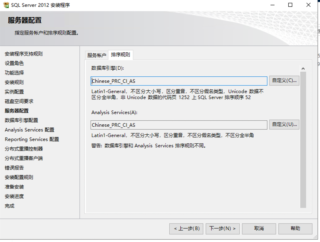The height and width of the screenshot is (242, 320).
Task: Click the scrollbar up arrow in panel
Action: tap(303, 69)
